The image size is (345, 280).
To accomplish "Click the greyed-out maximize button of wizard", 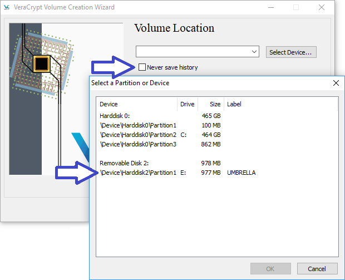I will [296, 7].
